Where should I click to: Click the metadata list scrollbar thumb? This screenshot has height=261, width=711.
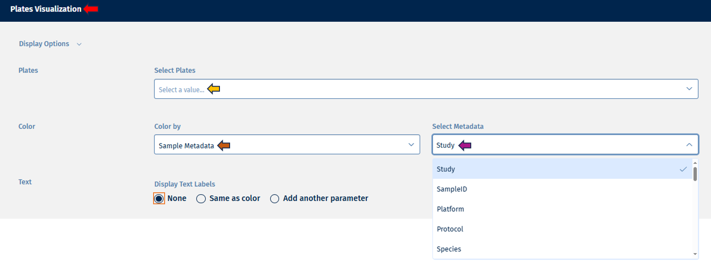click(695, 173)
